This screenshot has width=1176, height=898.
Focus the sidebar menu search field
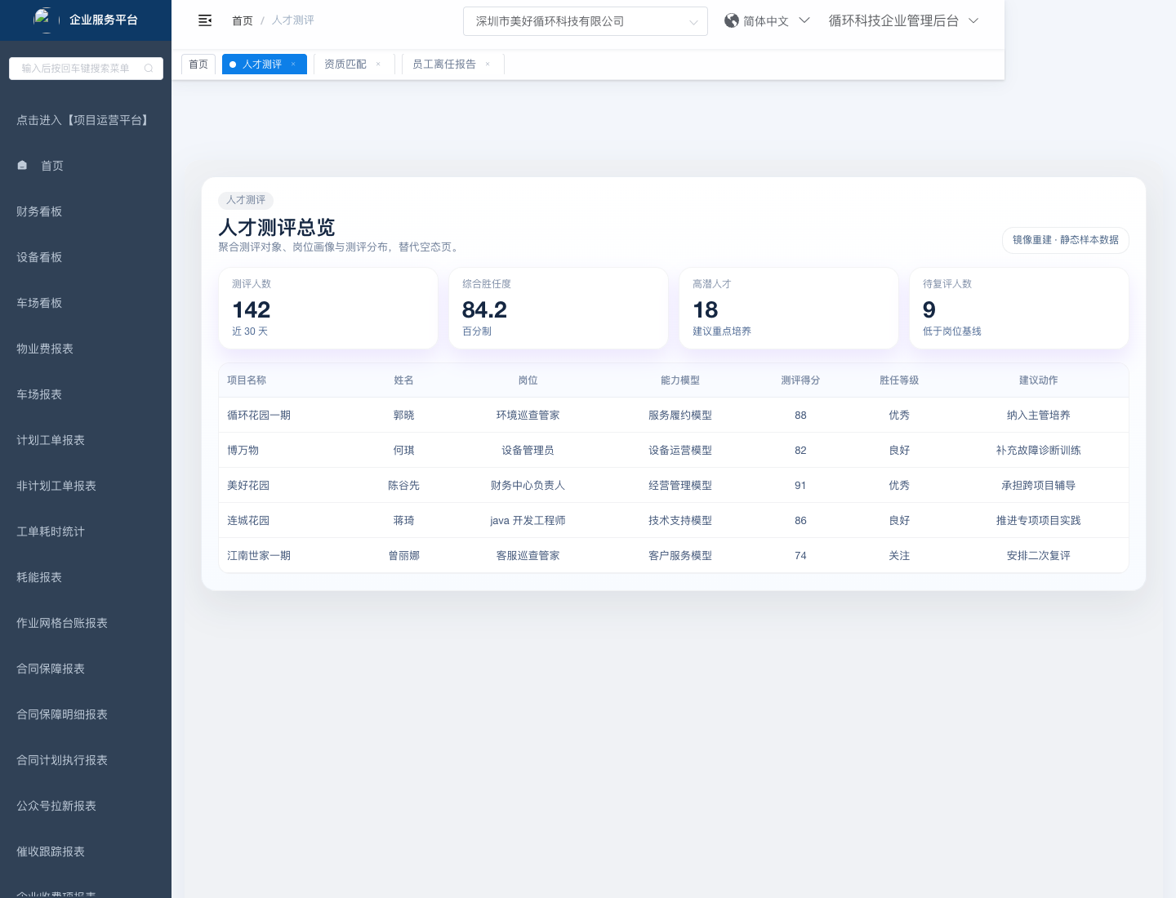pyautogui.click(x=78, y=69)
